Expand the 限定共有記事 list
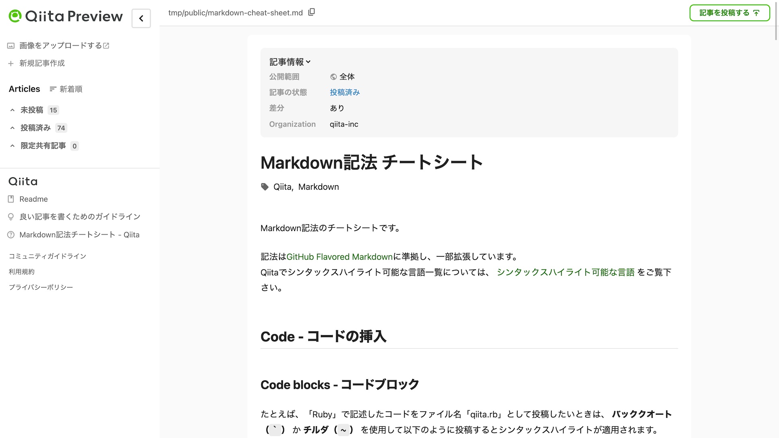This screenshot has height=438, width=779. 13,146
